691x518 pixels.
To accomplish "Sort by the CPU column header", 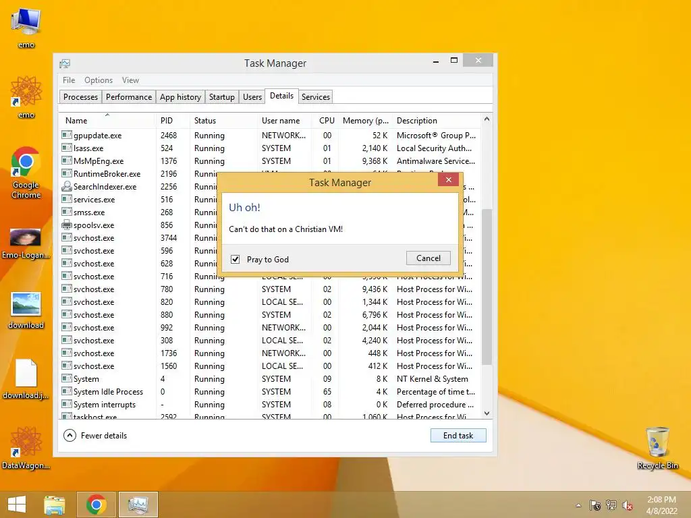I will click(x=326, y=120).
